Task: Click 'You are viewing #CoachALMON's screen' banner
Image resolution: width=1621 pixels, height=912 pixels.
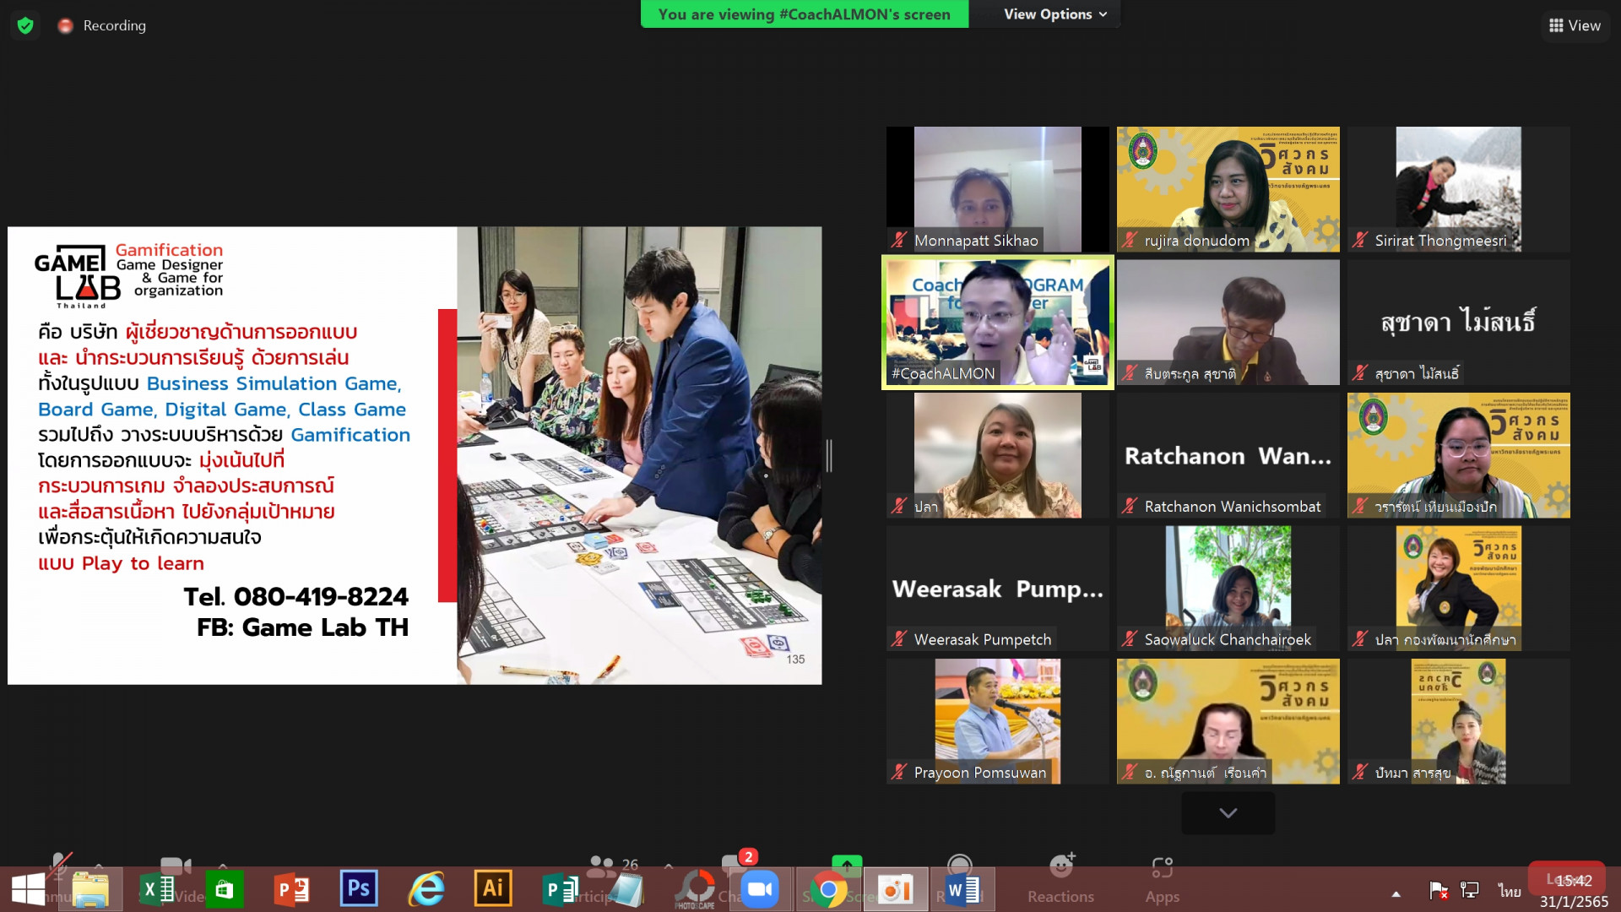Action: tap(804, 14)
